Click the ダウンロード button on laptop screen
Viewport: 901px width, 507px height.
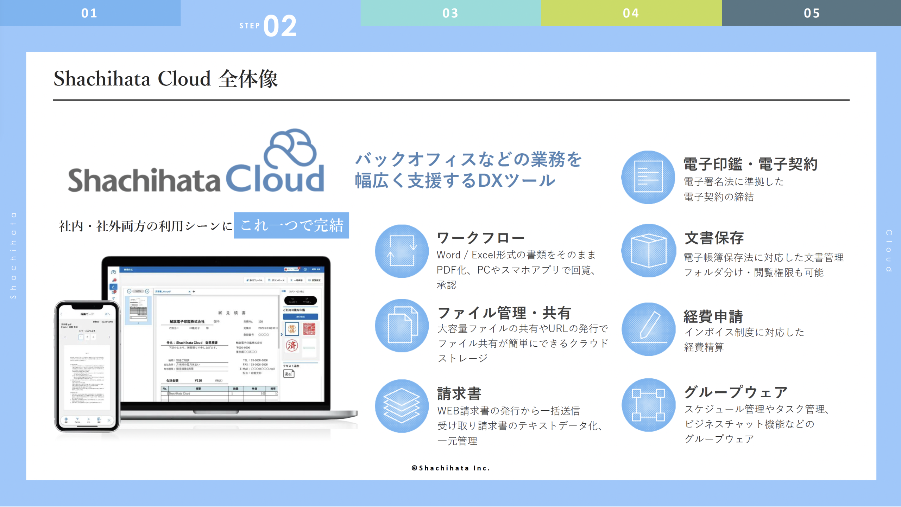(x=277, y=280)
